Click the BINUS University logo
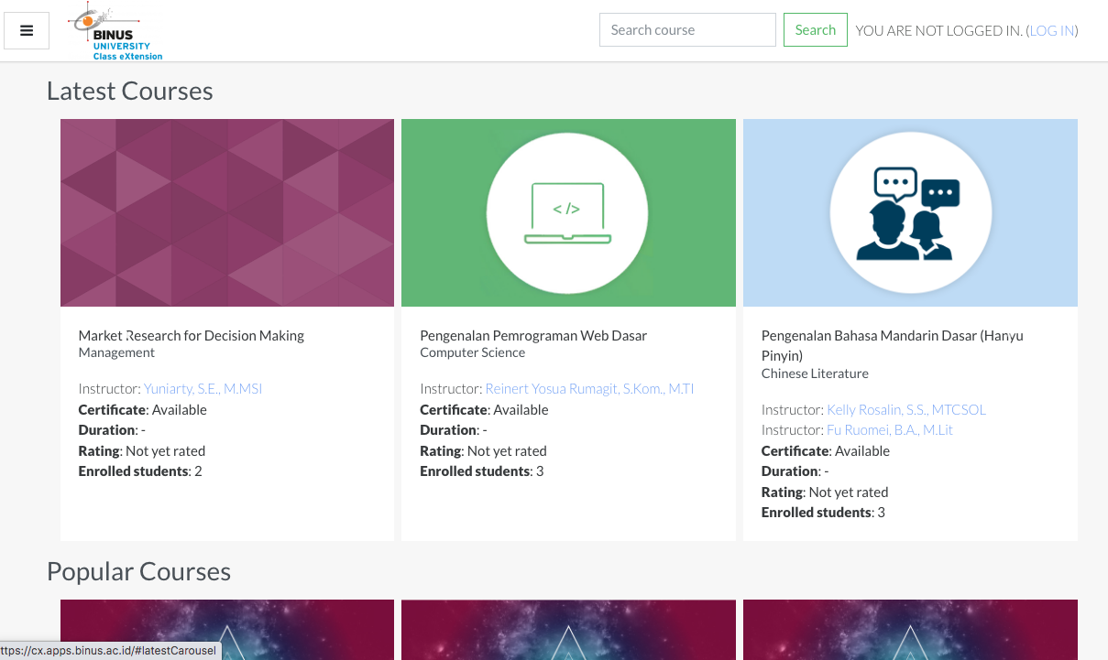The image size is (1108, 660). [115, 31]
